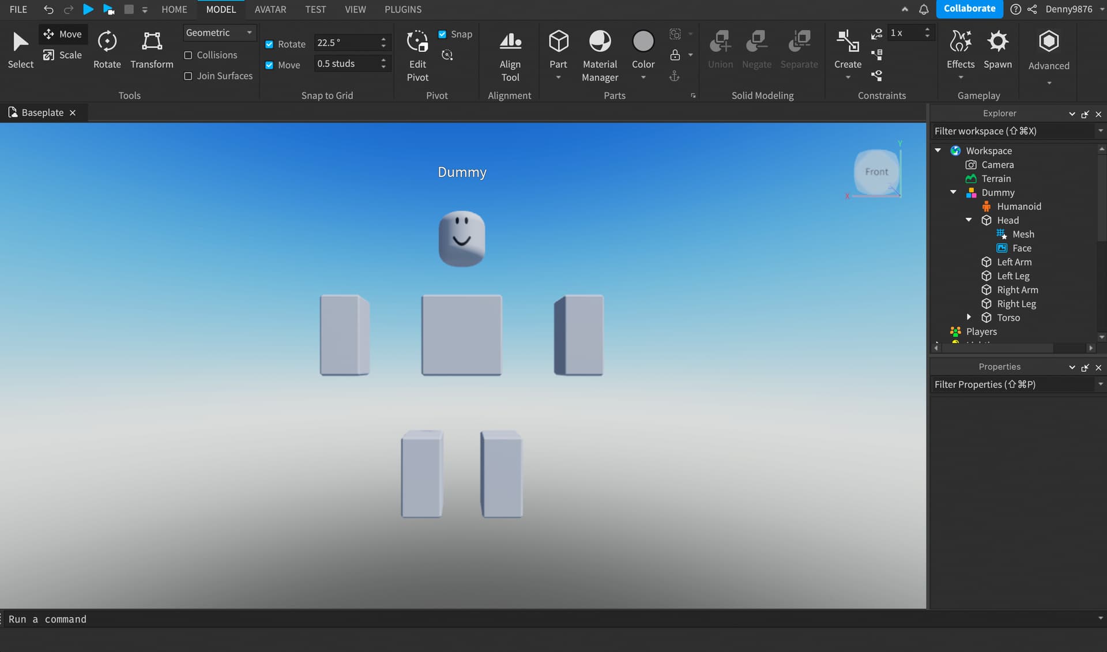
Task: Collapse the Workspace tree node
Action: (x=938, y=150)
